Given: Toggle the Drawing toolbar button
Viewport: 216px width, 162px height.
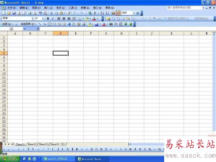Looking at the screenshot, I should pos(118,13).
